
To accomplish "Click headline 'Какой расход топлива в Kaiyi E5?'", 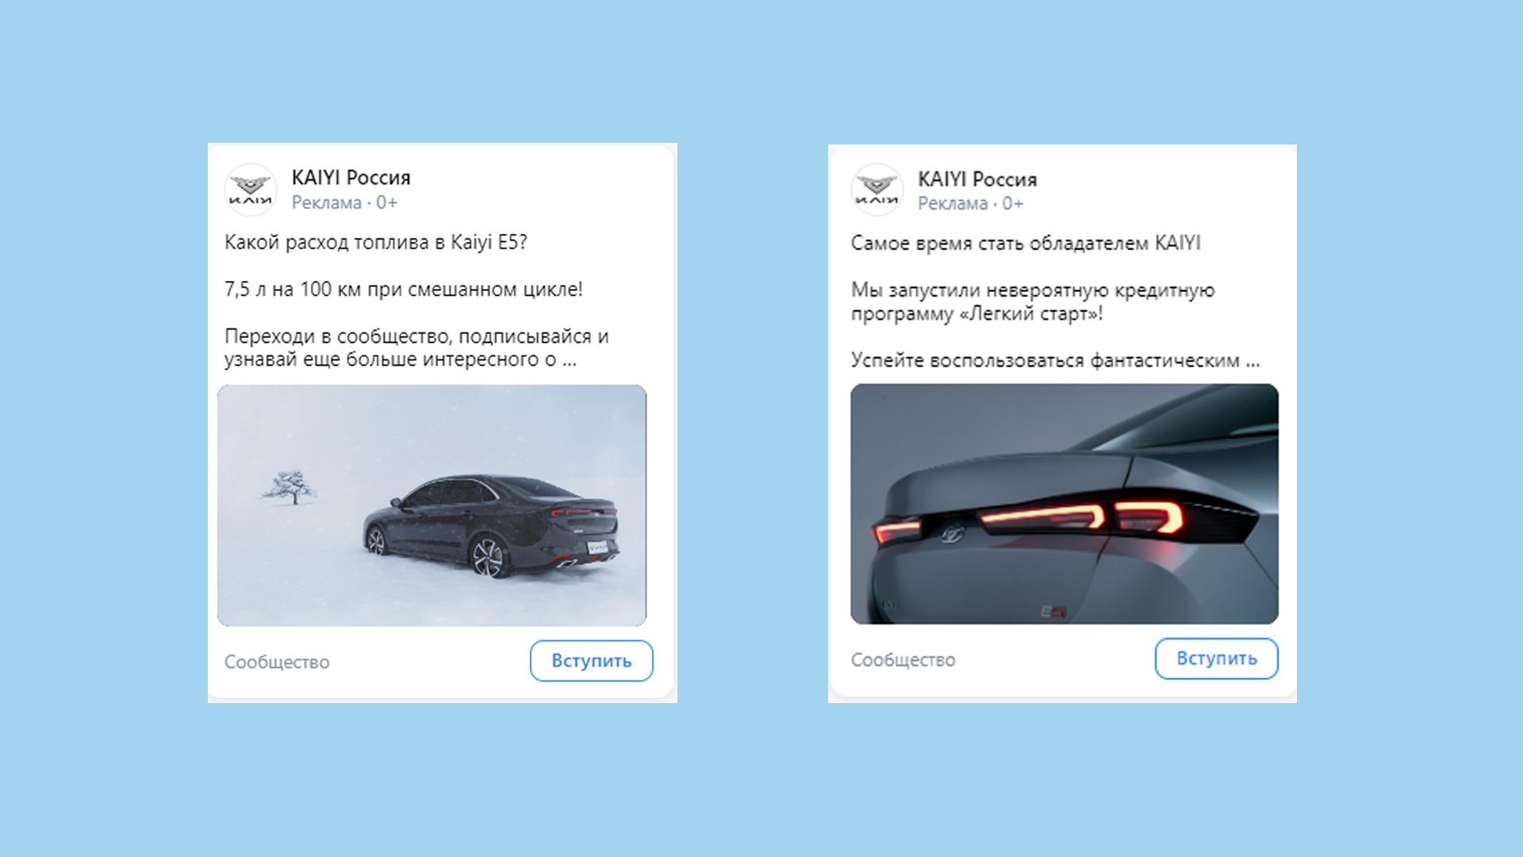I will 376,243.
